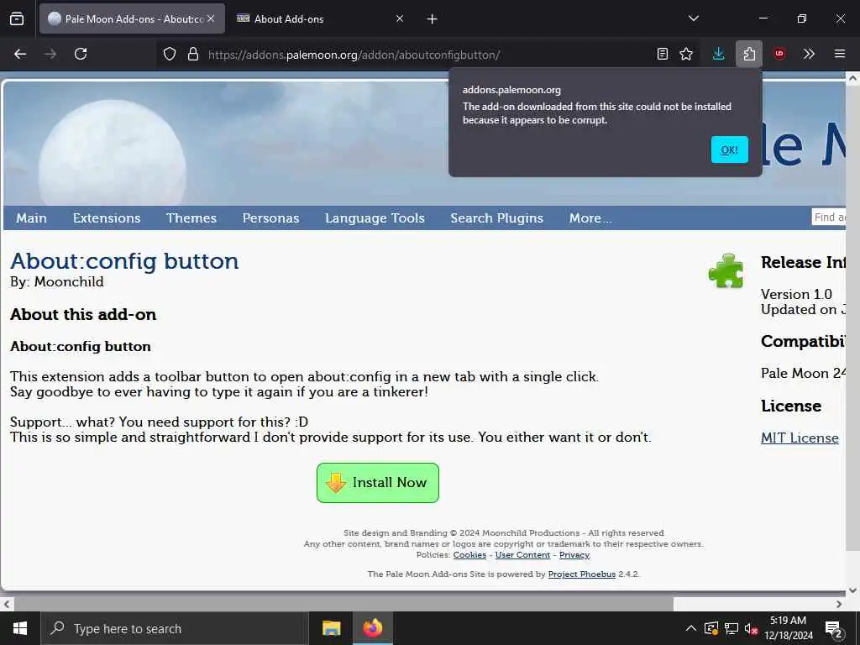Open the uBlock Origin icon
Viewport: 860px width, 645px height.
779,54
